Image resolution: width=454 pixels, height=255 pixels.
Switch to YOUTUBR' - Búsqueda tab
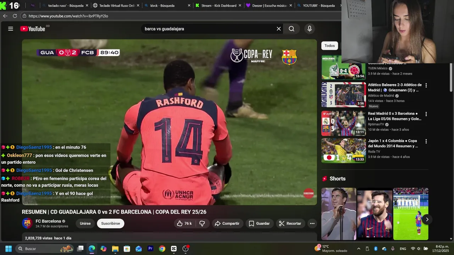click(x=319, y=6)
